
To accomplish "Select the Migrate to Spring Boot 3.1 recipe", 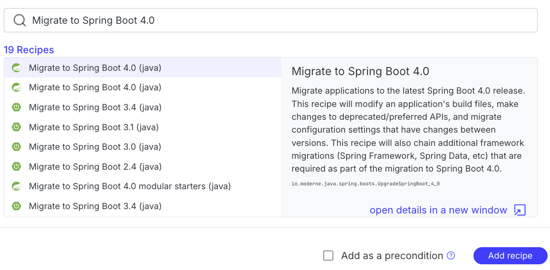I will 94,127.
